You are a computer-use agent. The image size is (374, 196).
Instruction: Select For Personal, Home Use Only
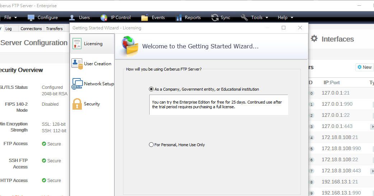click(x=177, y=144)
